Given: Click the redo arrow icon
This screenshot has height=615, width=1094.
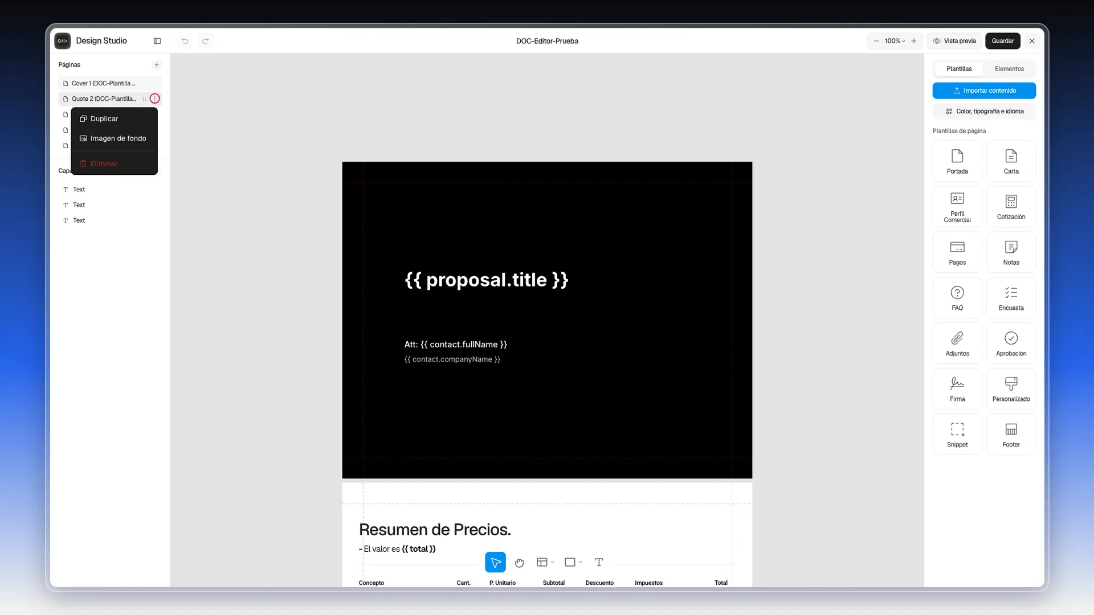Looking at the screenshot, I should coord(206,41).
